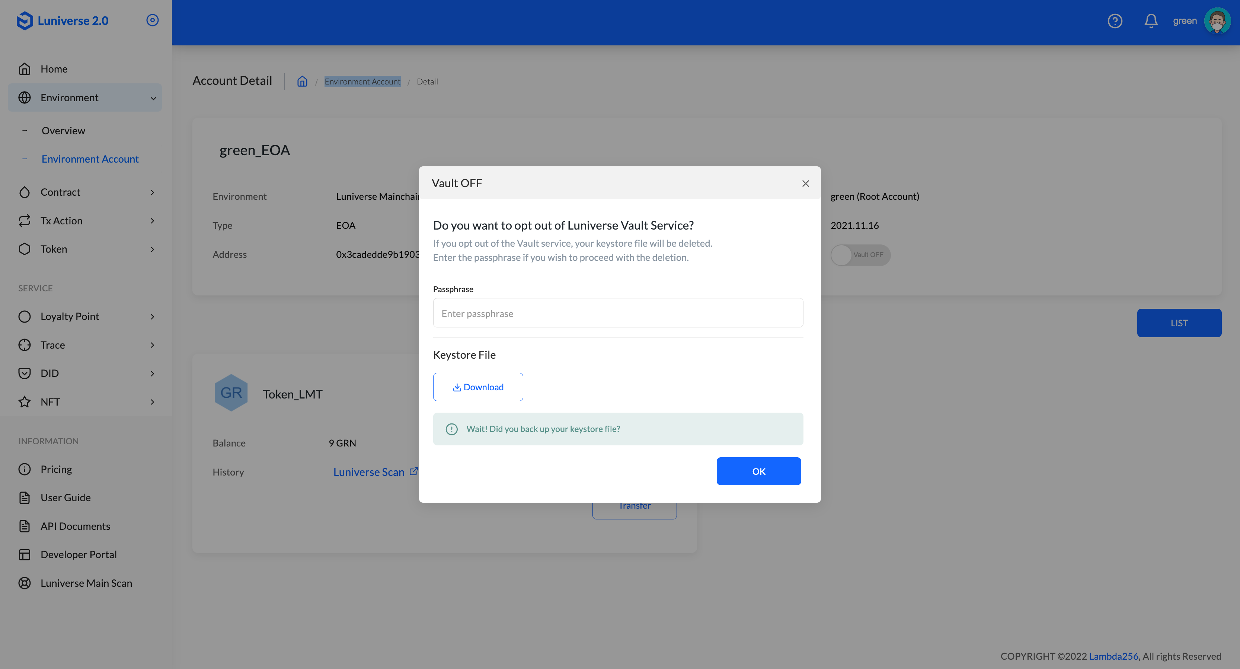The height and width of the screenshot is (669, 1240).
Task: Click the external link icon beside Luniverse Scan
Action: pyautogui.click(x=413, y=471)
